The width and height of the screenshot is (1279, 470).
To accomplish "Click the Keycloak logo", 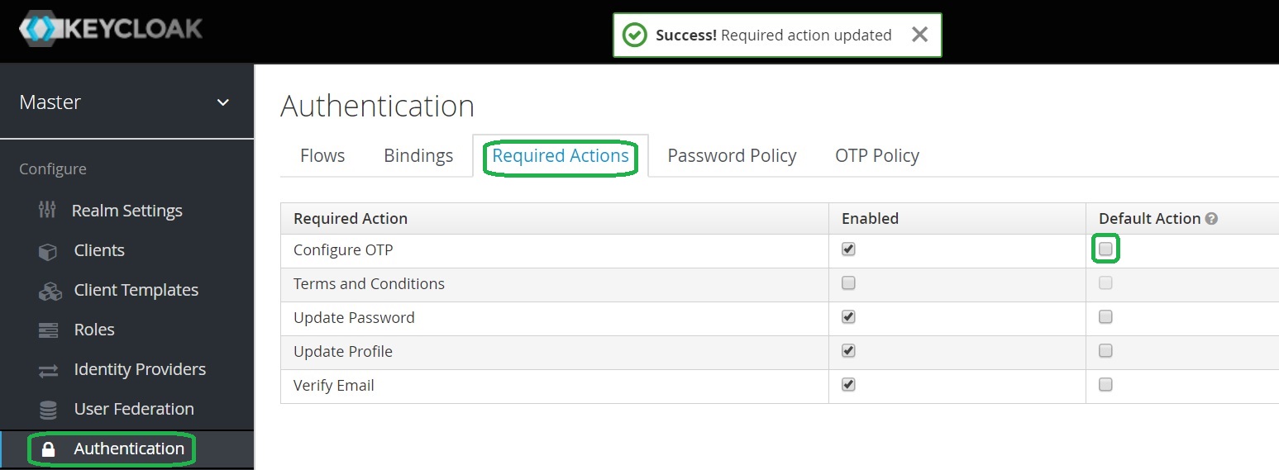I will tap(111, 29).
